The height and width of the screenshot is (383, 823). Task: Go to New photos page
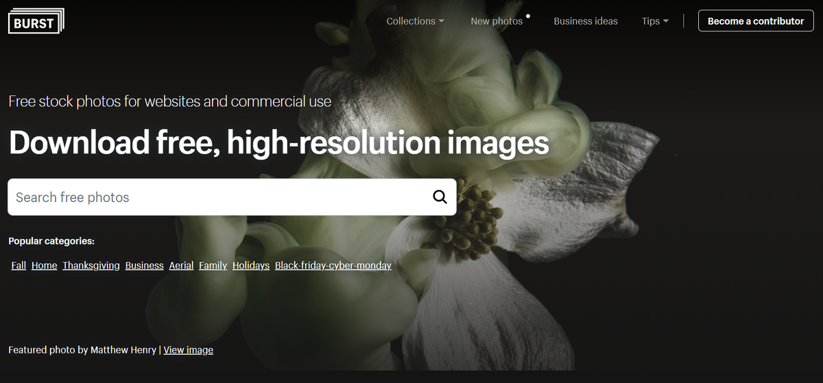(x=497, y=21)
